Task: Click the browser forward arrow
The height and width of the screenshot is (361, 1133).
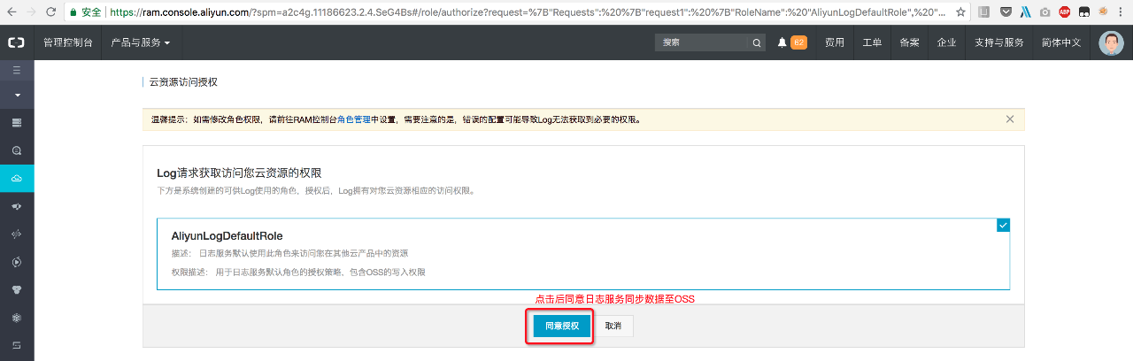Action: point(31,12)
